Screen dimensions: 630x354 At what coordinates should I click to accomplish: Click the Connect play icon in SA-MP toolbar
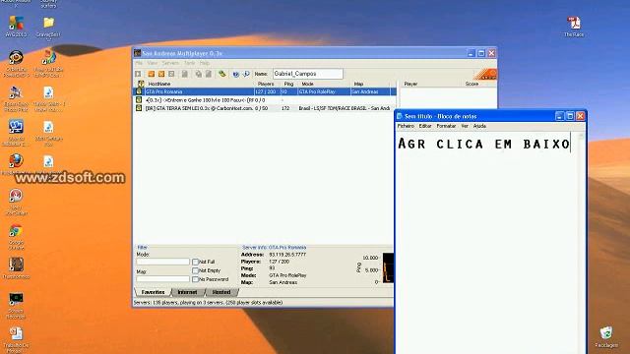138,74
